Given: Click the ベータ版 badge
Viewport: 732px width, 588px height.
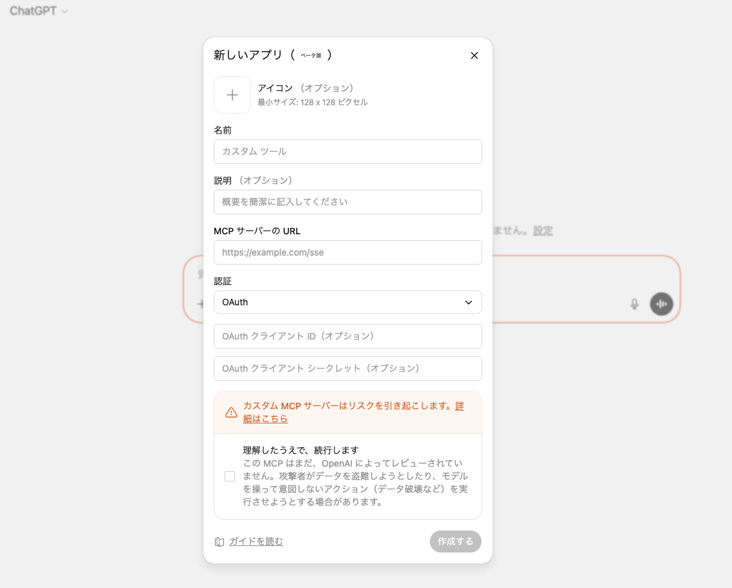Looking at the screenshot, I should (x=311, y=56).
